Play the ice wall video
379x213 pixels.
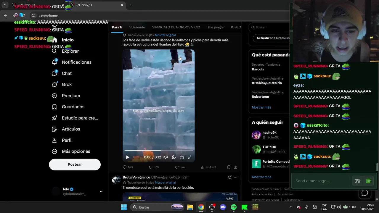(x=128, y=157)
